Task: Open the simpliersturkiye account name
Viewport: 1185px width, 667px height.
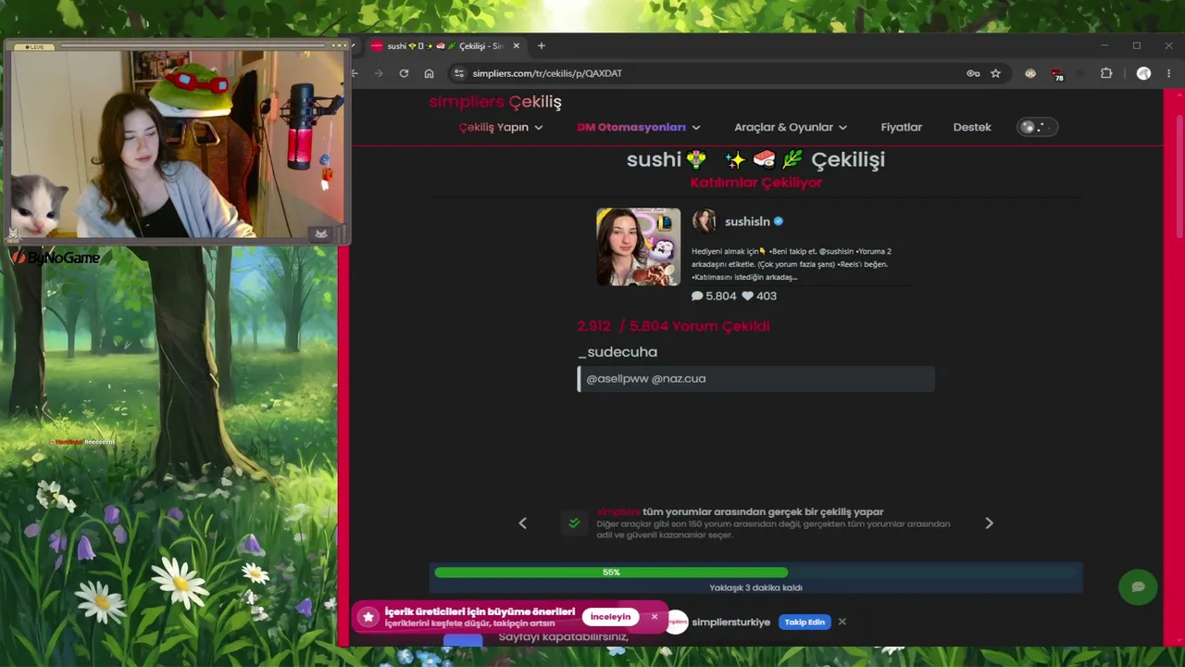Action: pos(730,623)
